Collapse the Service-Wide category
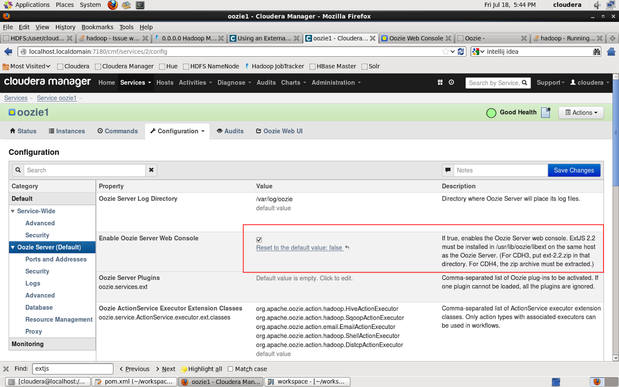The width and height of the screenshot is (619, 387). [x=13, y=211]
